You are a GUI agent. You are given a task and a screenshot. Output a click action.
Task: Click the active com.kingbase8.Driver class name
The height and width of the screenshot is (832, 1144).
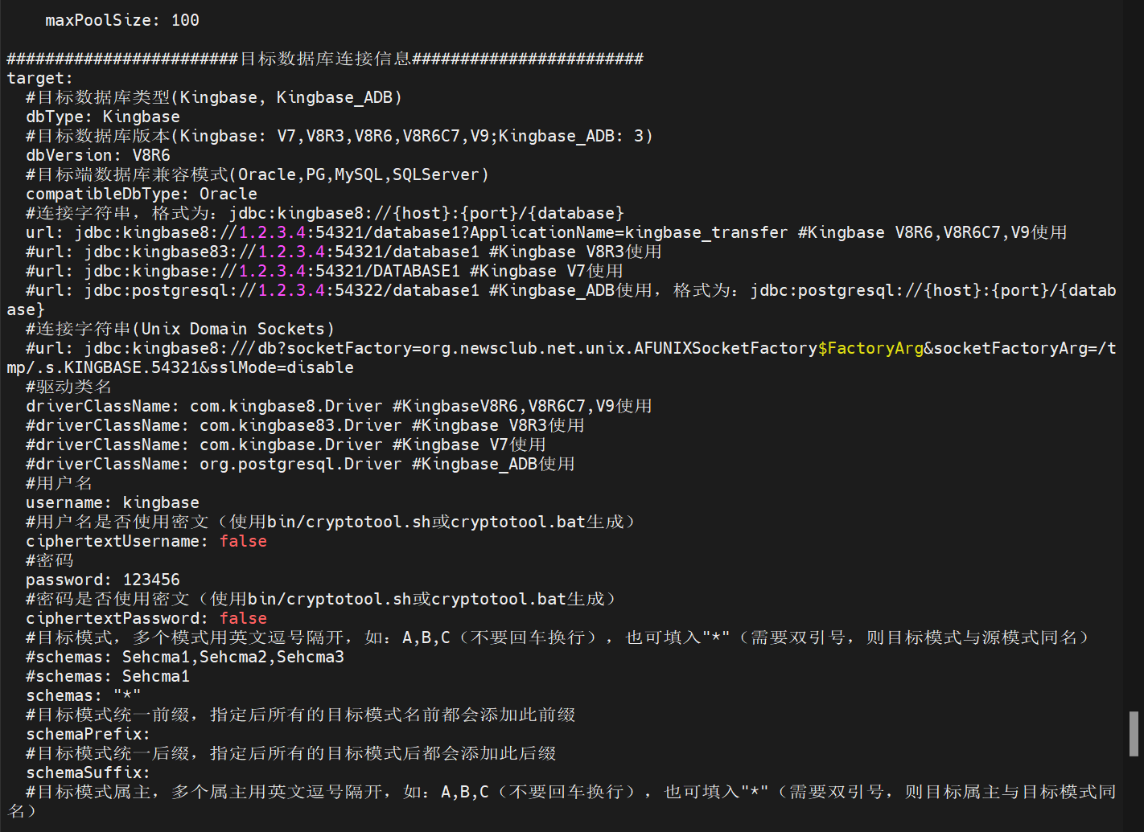click(x=286, y=406)
